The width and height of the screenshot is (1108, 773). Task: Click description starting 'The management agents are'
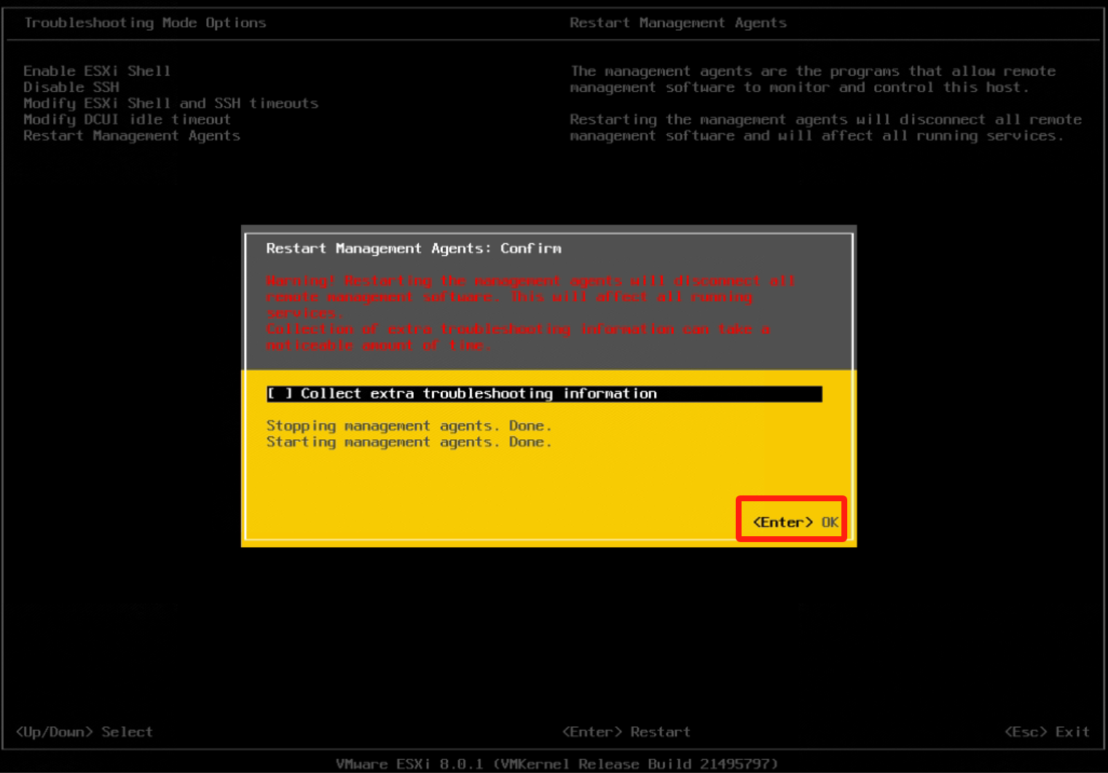pyautogui.click(x=812, y=79)
